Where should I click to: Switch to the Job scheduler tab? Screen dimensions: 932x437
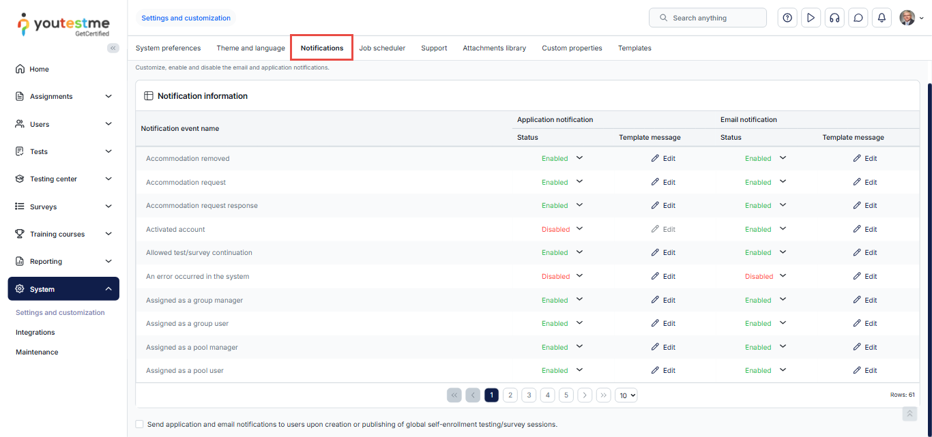tap(382, 48)
